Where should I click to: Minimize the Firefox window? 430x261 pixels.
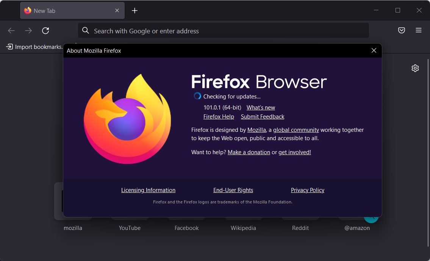(376, 11)
